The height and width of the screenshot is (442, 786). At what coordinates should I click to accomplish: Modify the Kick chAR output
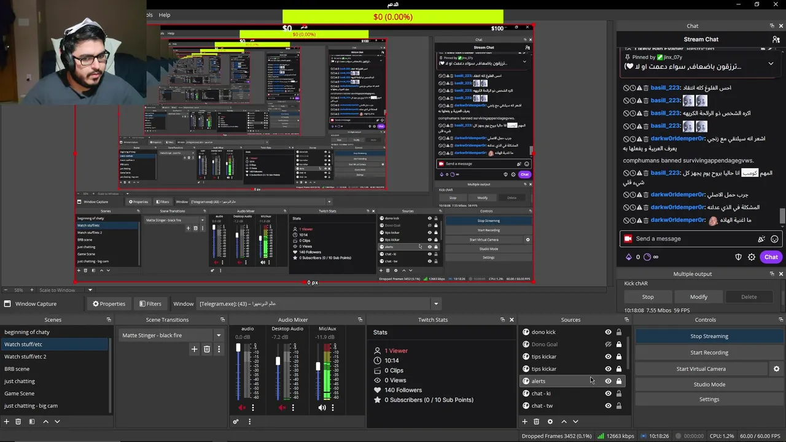pos(699,297)
